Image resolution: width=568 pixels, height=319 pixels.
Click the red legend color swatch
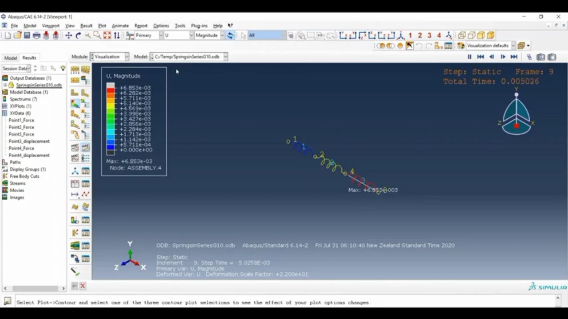pyautogui.click(x=110, y=90)
